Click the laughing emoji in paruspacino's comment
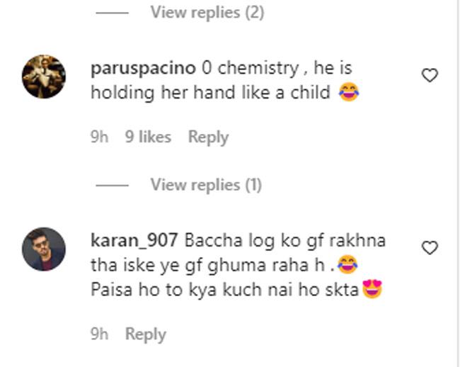 coord(349,92)
